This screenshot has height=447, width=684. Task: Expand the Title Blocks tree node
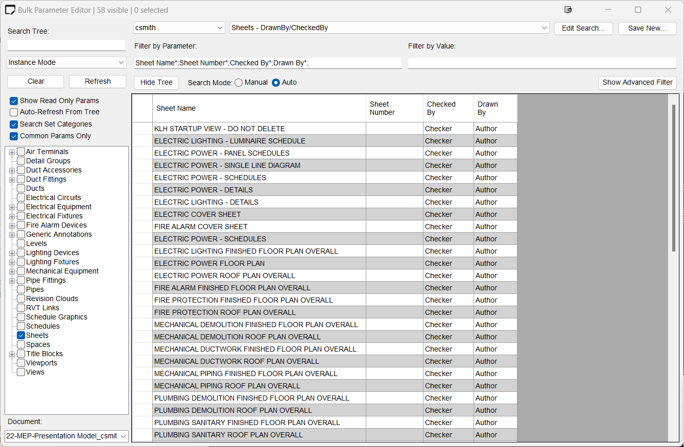[12, 354]
